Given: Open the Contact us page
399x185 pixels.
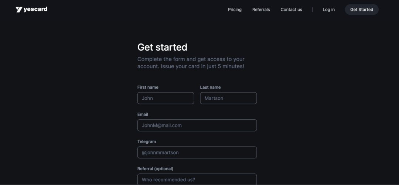Looking at the screenshot, I should tap(291, 10).
